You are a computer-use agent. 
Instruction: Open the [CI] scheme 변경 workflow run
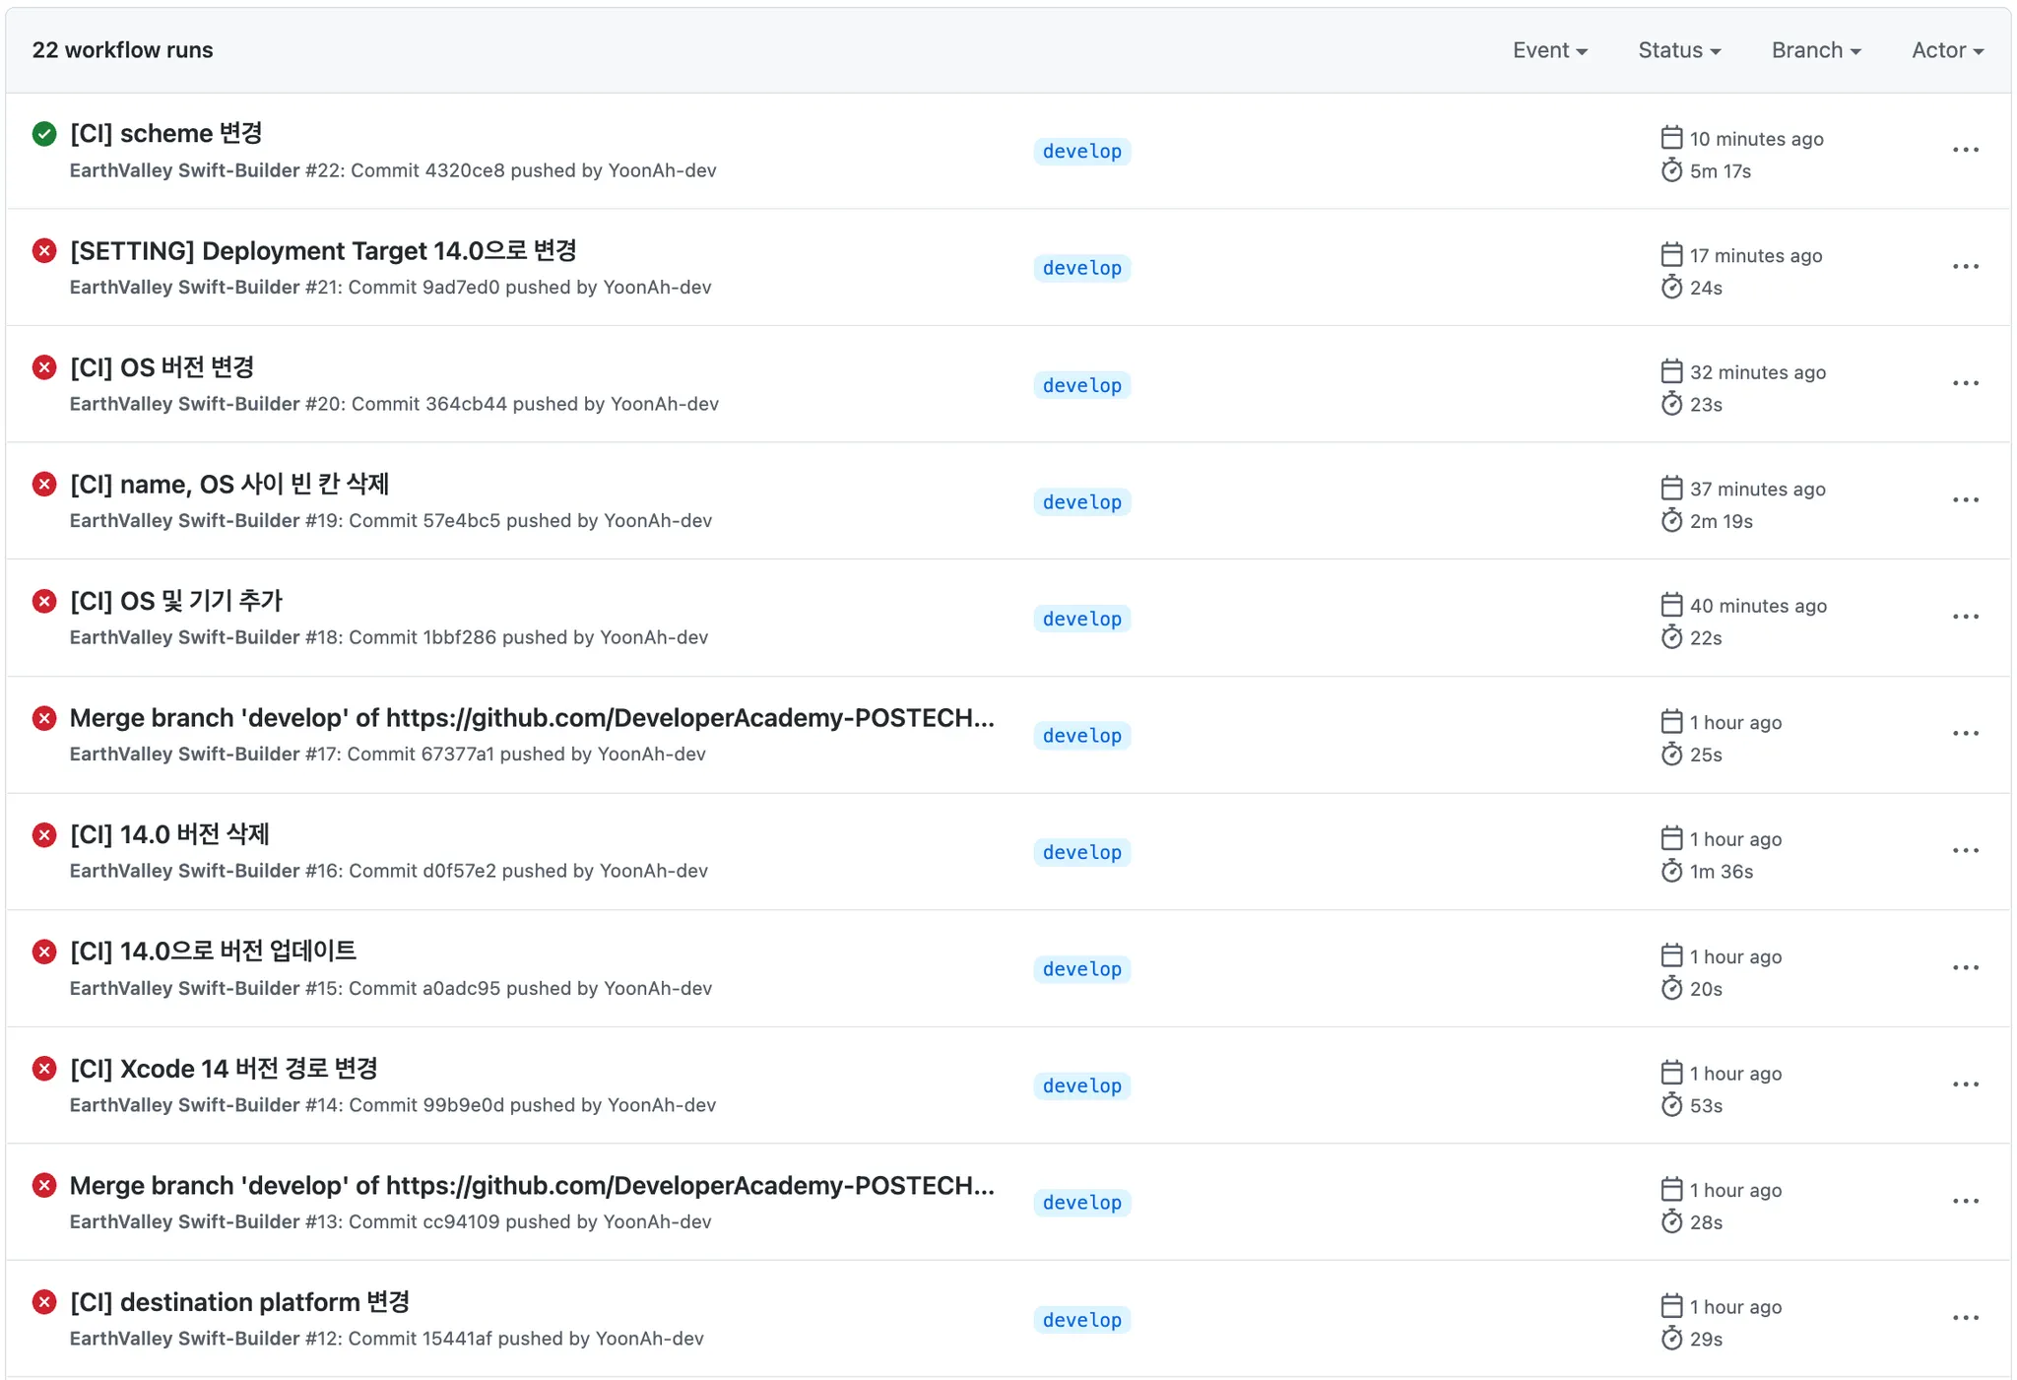click(x=166, y=133)
